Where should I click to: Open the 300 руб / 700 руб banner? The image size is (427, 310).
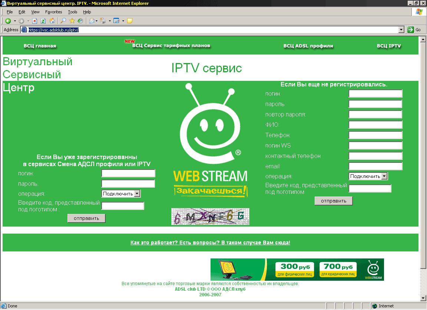point(297,270)
